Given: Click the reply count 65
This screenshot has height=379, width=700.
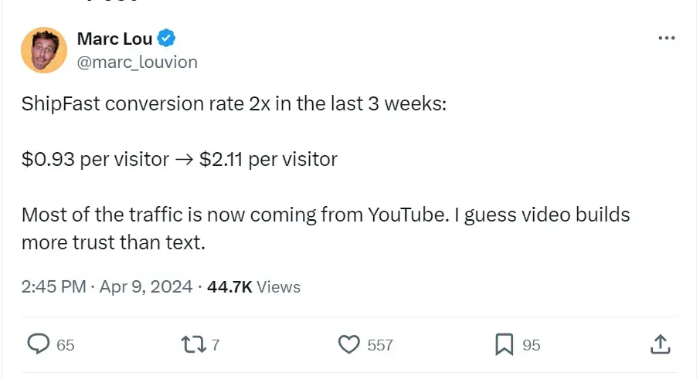Looking at the screenshot, I should [66, 345].
